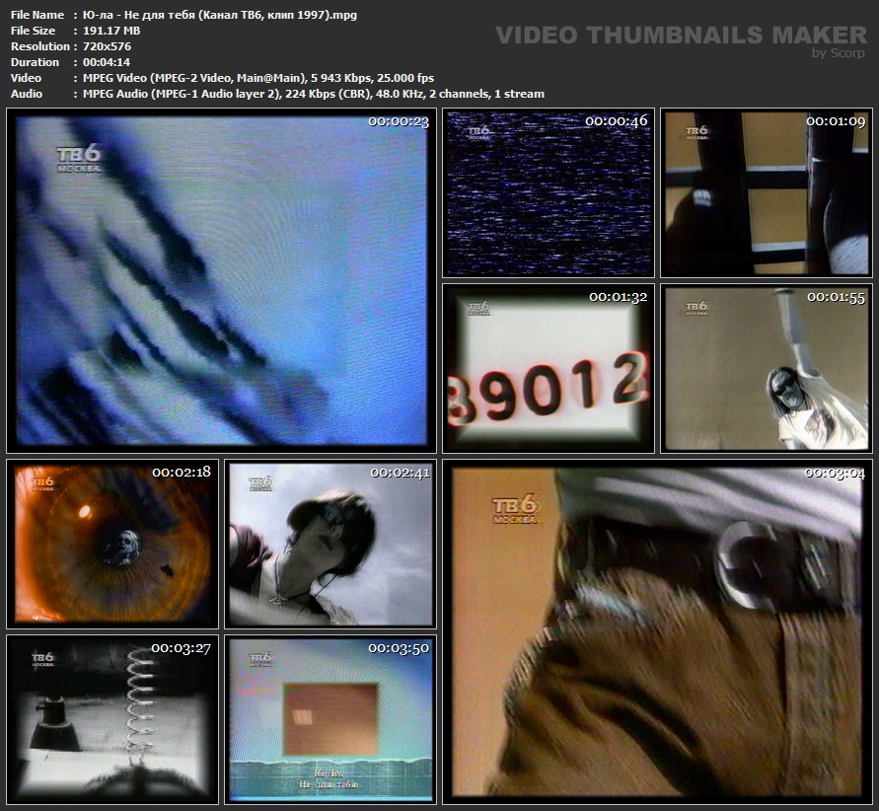
Task: Open the large thumbnail at 00:00:23
Action: pos(221,281)
